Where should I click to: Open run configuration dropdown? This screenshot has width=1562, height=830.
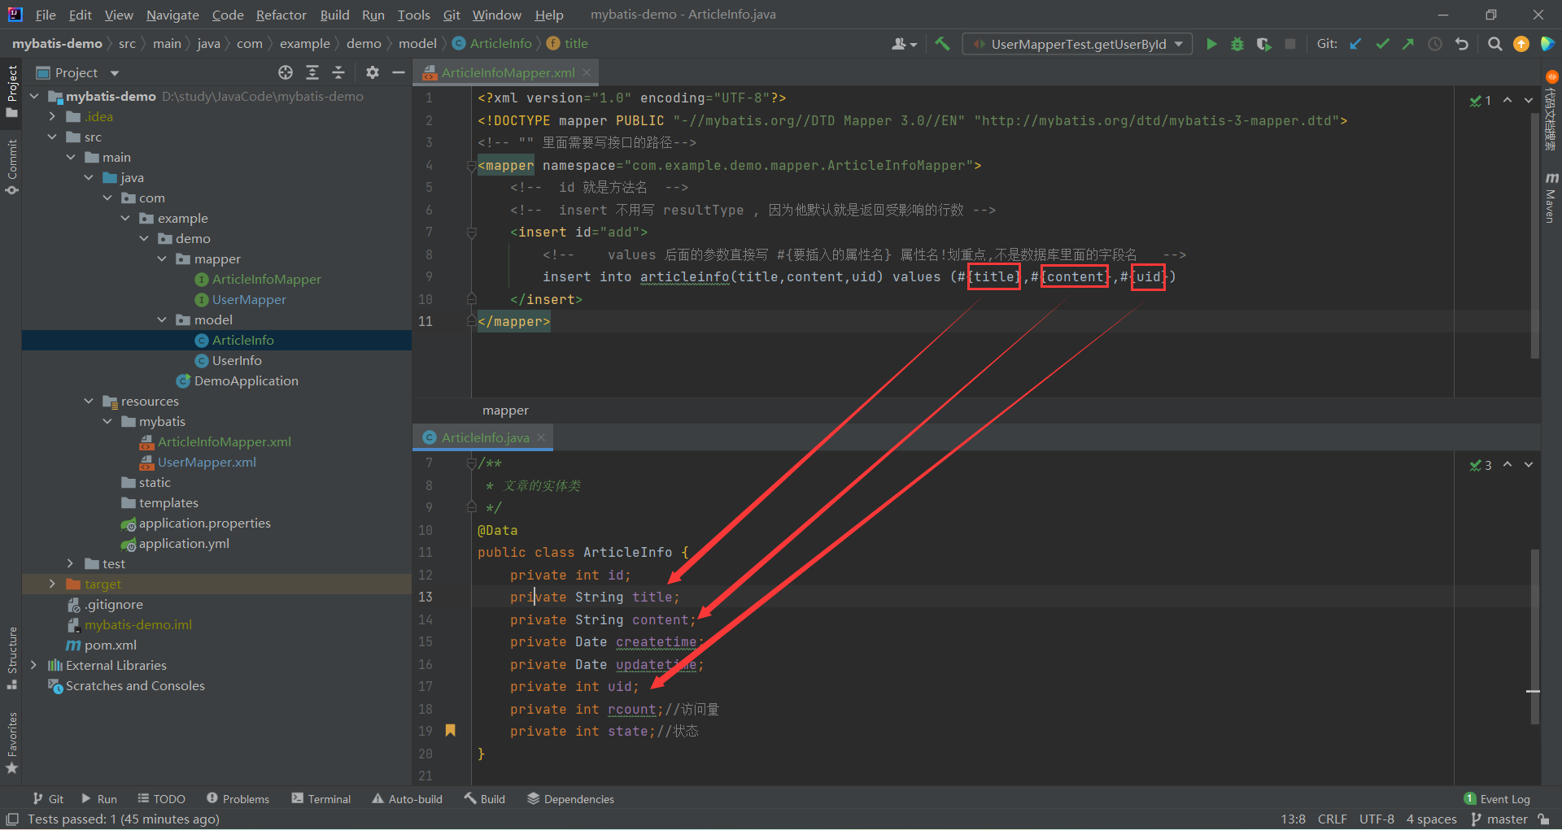(x=1078, y=44)
